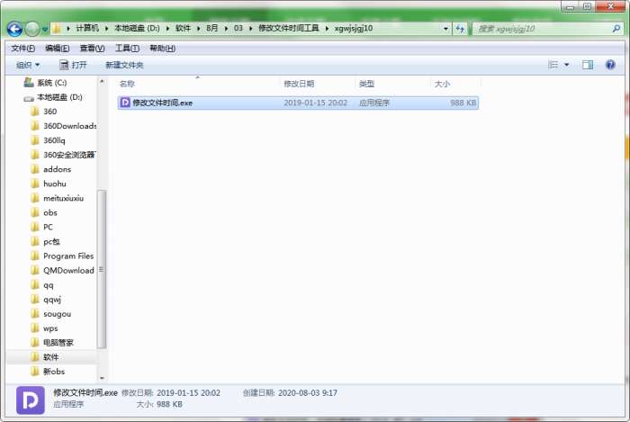630x422 pixels.
Task: Open the recent locations dropdown arrow
Action: point(45,30)
